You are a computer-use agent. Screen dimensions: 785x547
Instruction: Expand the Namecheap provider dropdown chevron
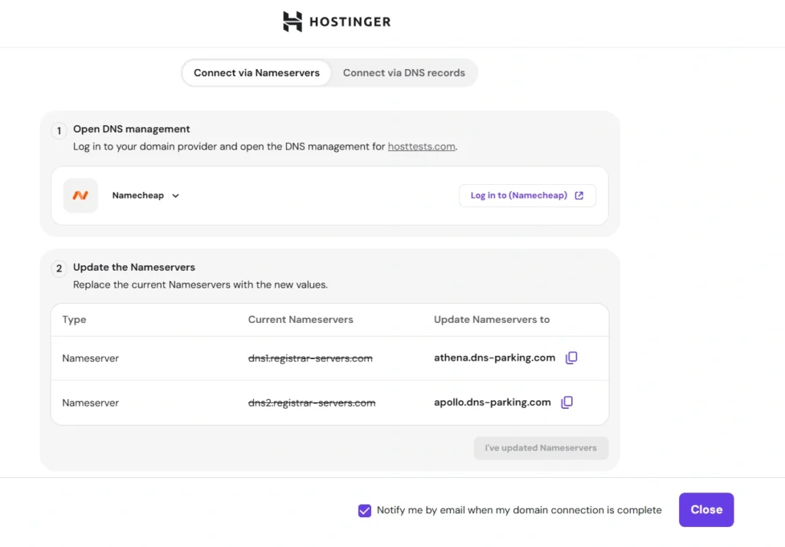(x=176, y=196)
